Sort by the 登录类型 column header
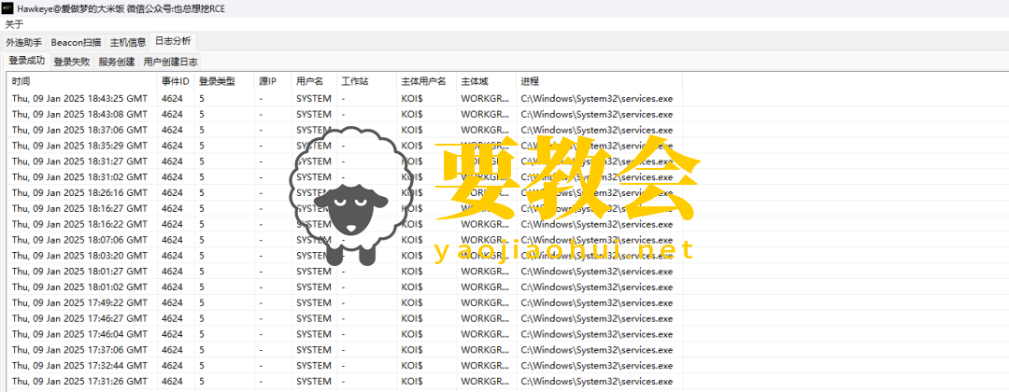 point(224,81)
